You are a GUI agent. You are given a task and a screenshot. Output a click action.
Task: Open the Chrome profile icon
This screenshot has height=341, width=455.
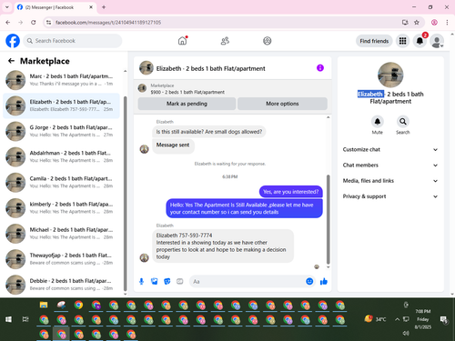click(434, 23)
